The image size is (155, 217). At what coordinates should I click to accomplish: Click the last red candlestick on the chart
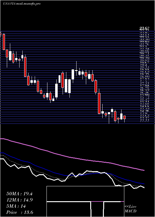click(x=124, y=117)
